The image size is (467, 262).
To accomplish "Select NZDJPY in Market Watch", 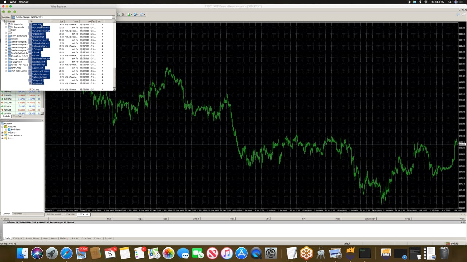I will (8, 106).
